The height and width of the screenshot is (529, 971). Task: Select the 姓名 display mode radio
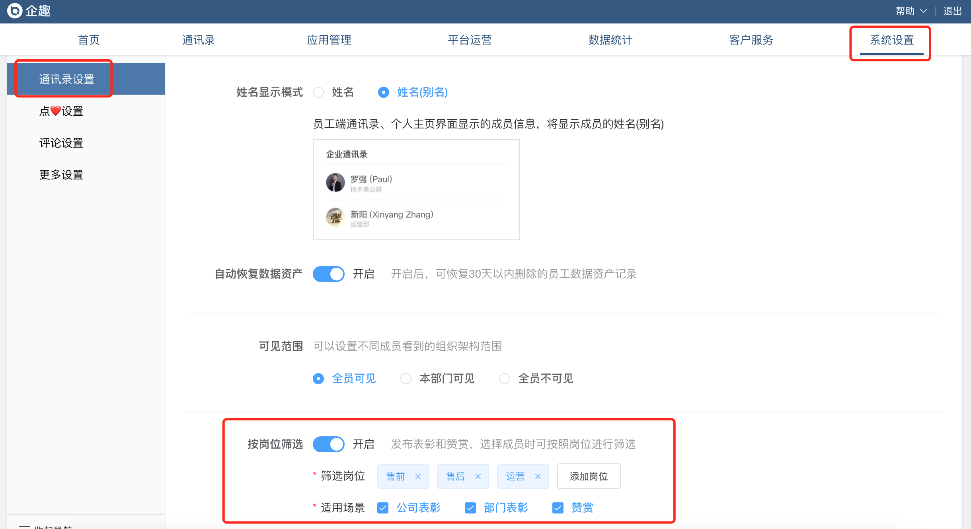[x=318, y=92]
